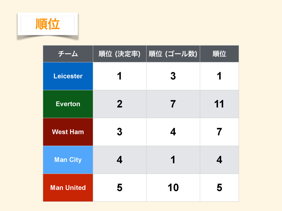The width and height of the screenshot is (282, 211).
Task: Click Everton's final rank cell showing 11
Action: point(219,104)
